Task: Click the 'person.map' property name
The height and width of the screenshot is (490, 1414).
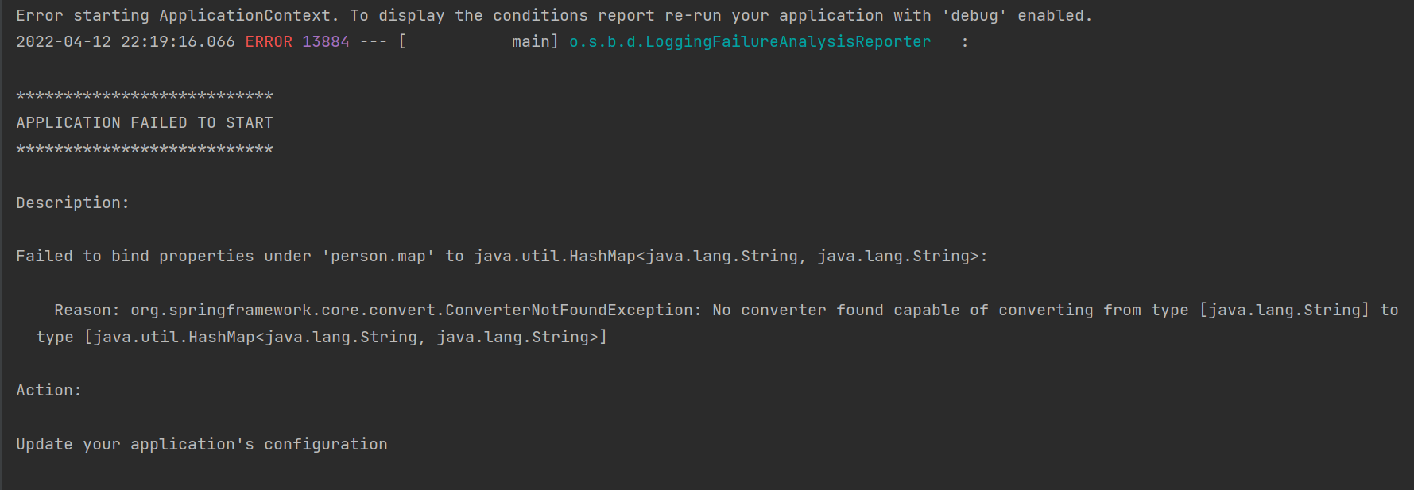Action: (378, 257)
